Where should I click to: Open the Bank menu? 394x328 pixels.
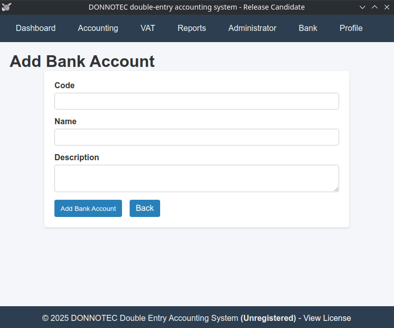(x=308, y=28)
